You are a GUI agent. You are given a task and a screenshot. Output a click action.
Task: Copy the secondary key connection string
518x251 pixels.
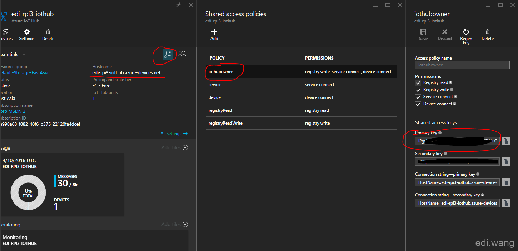(x=505, y=203)
